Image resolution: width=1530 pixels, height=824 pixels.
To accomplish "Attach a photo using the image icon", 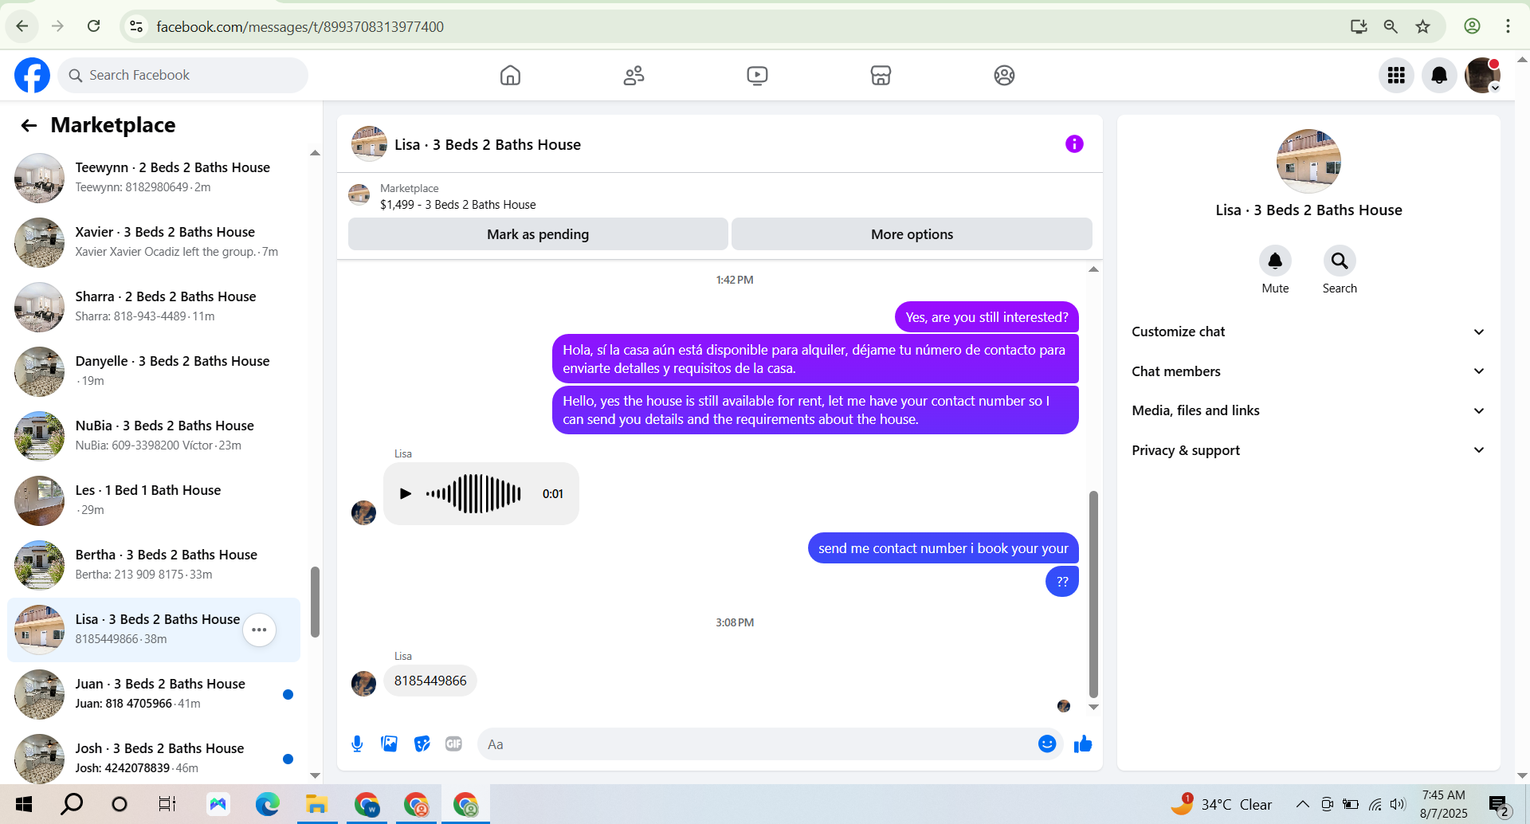I will 389,744.
